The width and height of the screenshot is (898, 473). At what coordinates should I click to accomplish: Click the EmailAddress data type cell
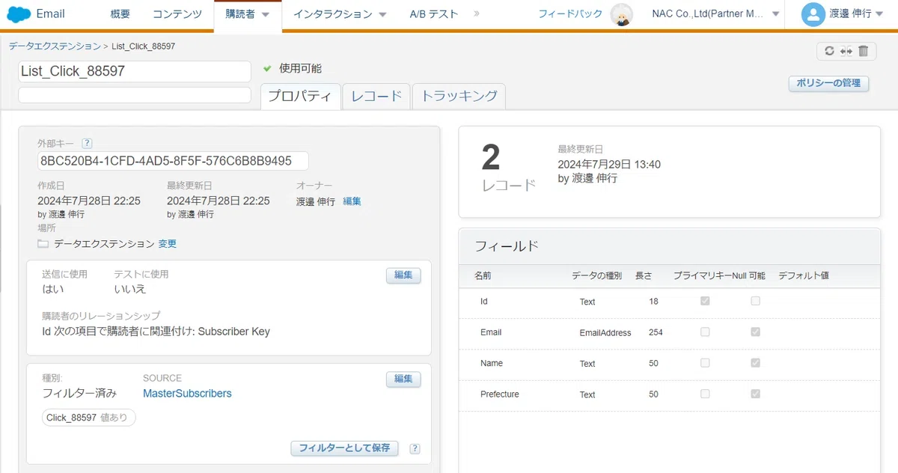pos(605,333)
